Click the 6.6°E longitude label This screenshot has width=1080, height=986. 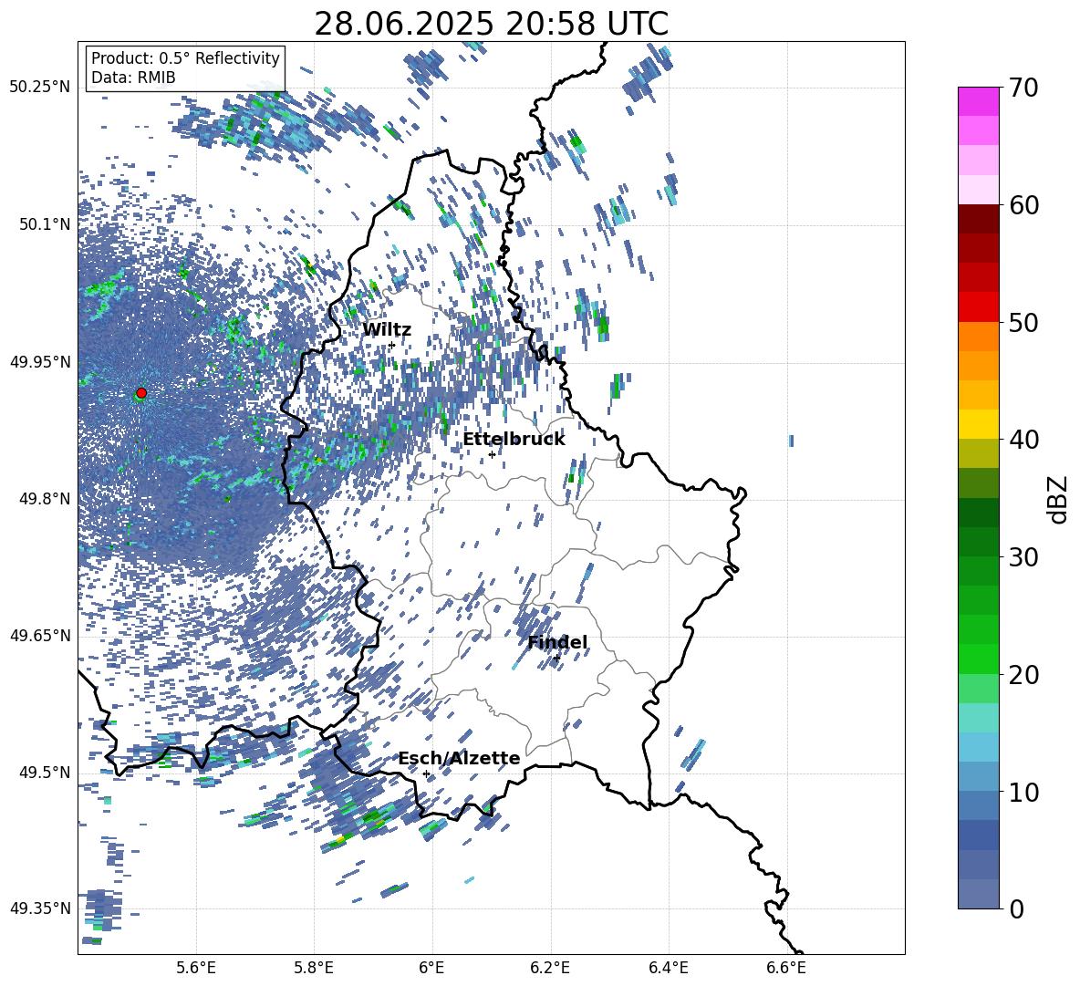coord(786,968)
